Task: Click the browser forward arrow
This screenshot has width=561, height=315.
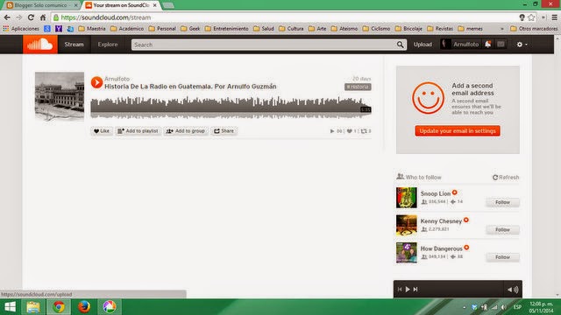Action: 19,17
